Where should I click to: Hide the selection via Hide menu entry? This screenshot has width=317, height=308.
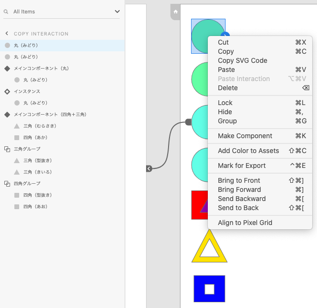point(260,112)
